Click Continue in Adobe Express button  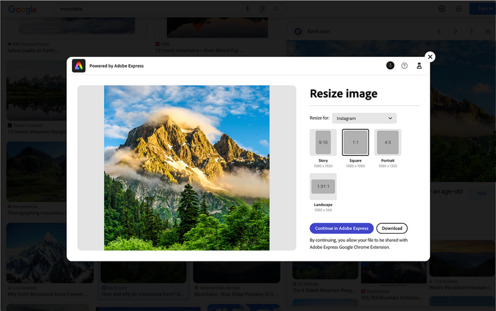(x=342, y=228)
